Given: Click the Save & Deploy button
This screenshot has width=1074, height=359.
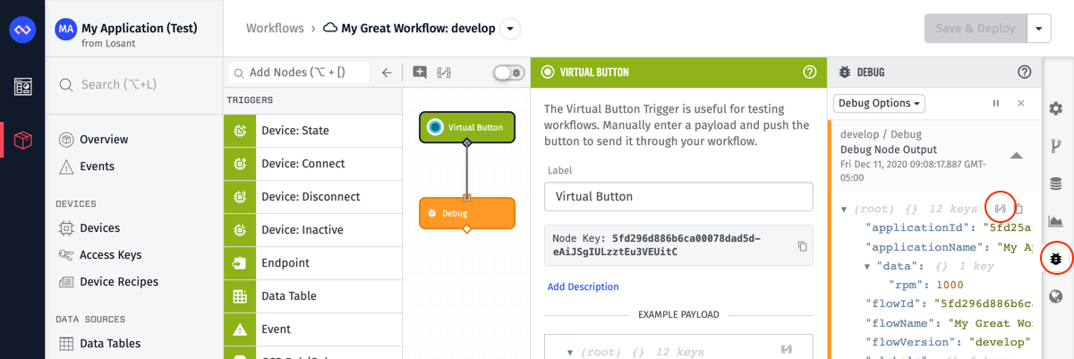Looking at the screenshot, I should pyautogui.click(x=976, y=29).
